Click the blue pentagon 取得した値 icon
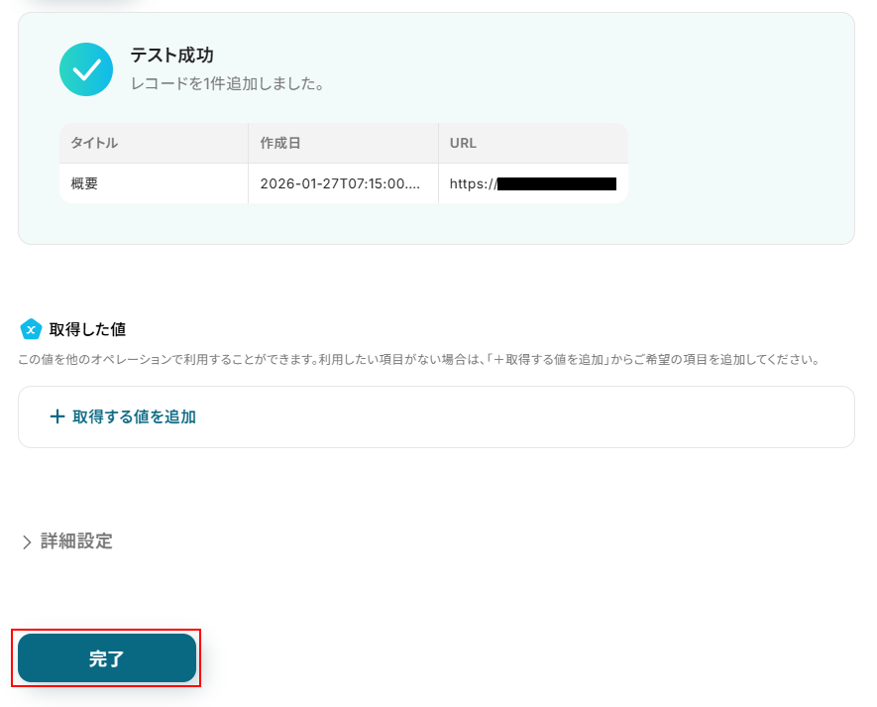Image resolution: width=877 pixels, height=707 pixels. (x=31, y=330)
